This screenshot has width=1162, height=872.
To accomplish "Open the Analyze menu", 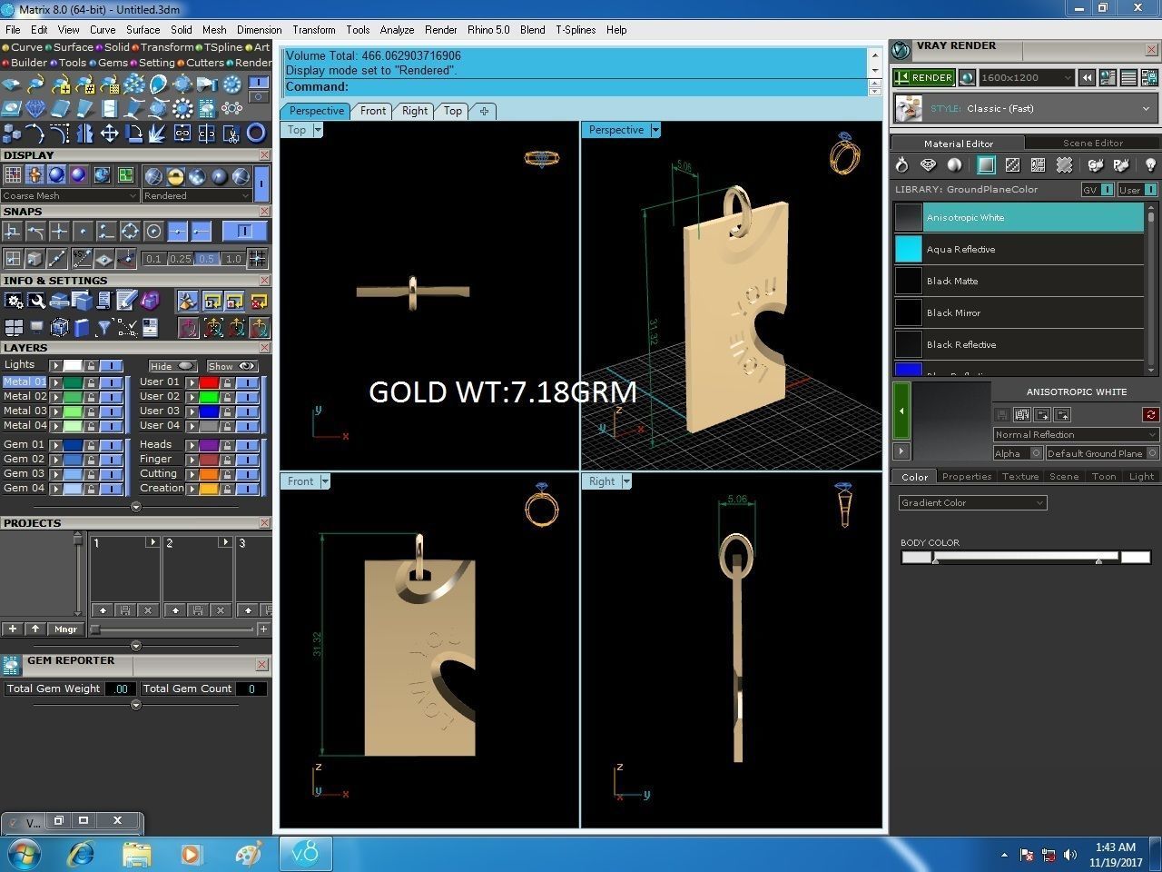I will (397, 30).
